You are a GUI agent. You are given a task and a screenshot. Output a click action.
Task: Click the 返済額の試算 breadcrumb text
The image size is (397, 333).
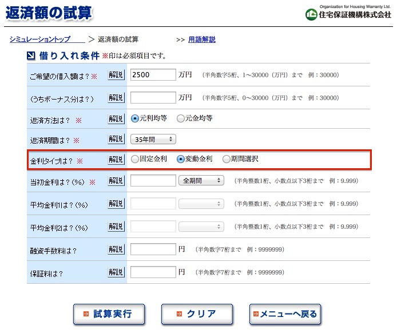[x=118, y=39]
